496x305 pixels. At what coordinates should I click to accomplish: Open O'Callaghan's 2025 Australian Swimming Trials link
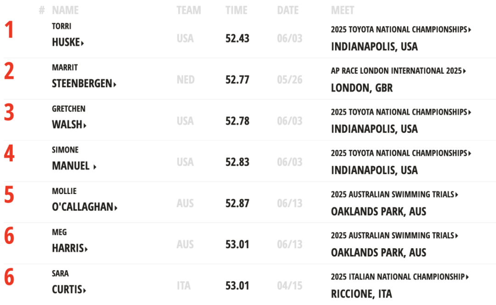coord(395,194)
